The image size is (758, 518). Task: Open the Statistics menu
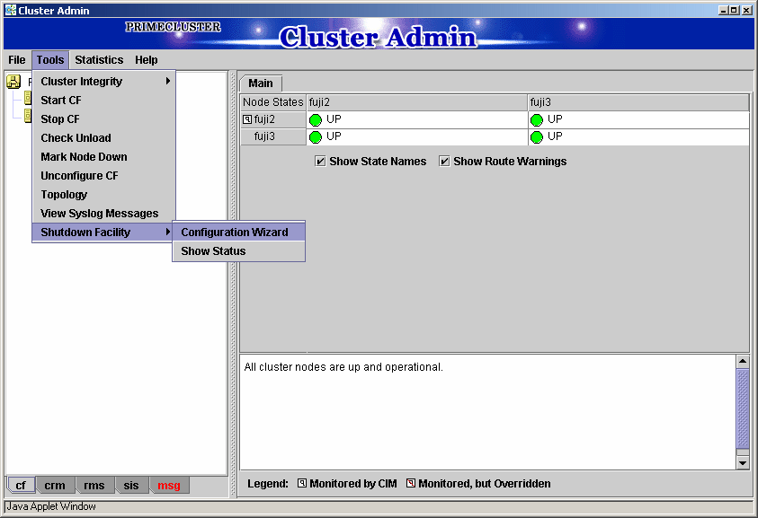coord(99,60)
